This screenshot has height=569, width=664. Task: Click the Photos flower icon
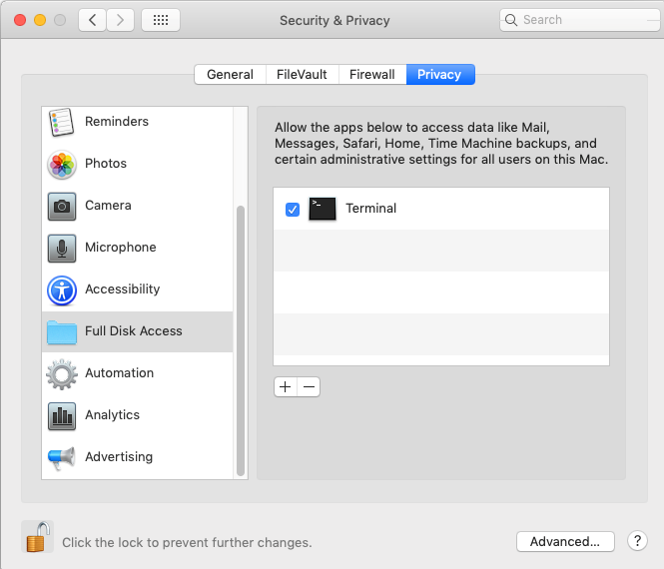tap(62, 165)
